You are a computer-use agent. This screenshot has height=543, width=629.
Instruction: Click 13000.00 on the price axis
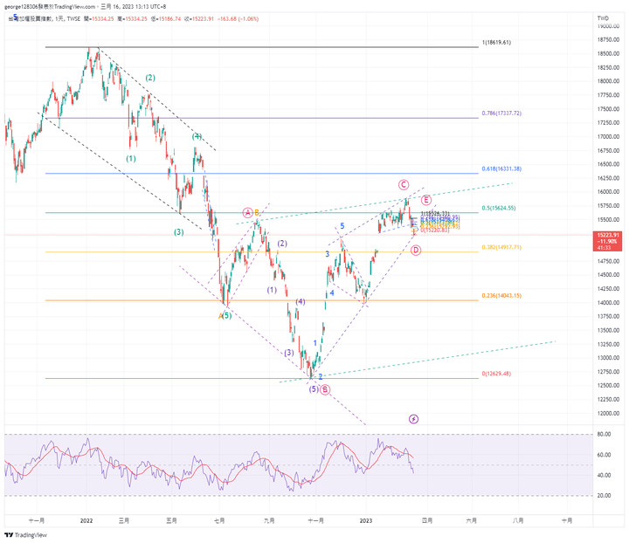(608, 358)
